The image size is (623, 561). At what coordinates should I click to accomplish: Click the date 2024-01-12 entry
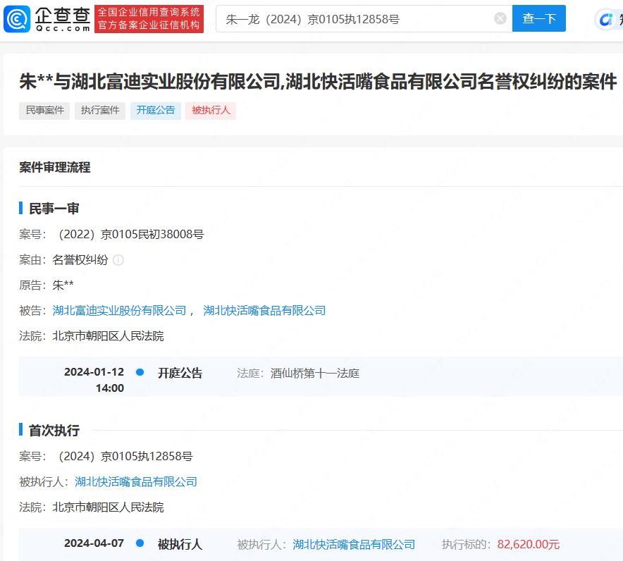coord(94,372)
